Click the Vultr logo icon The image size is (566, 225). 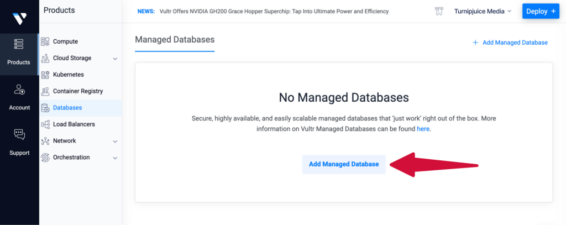click(19, 19)
